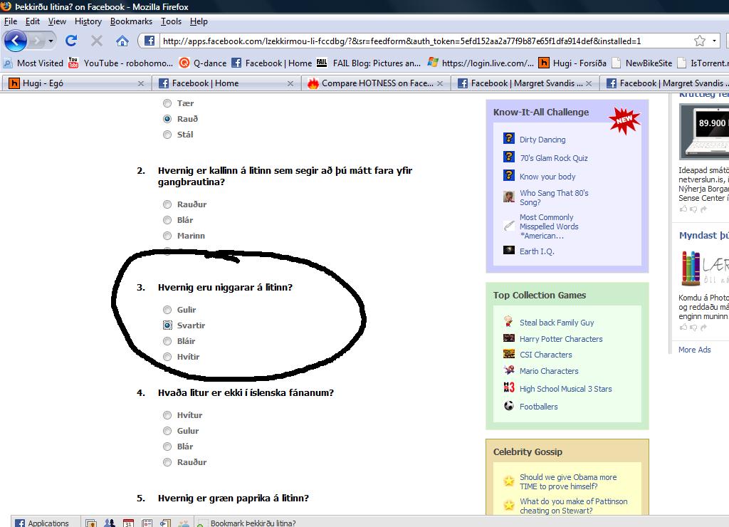The height and width of the screenshot is (527, 729).
Task: Open the Tools menu
Action: coord(171,21)
